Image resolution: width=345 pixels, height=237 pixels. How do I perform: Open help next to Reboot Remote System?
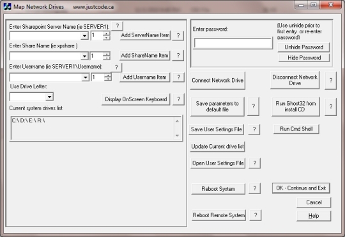[x=256, y=215]
